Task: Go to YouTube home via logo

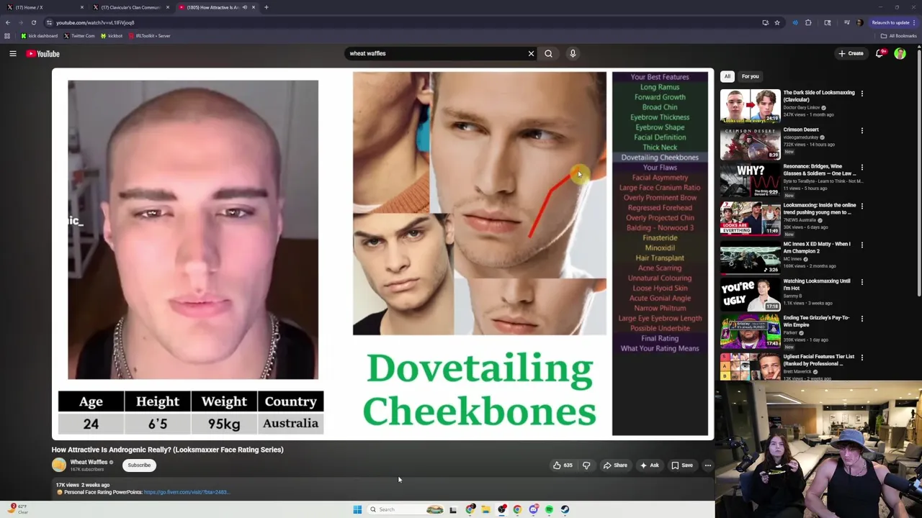Action: 43,53
